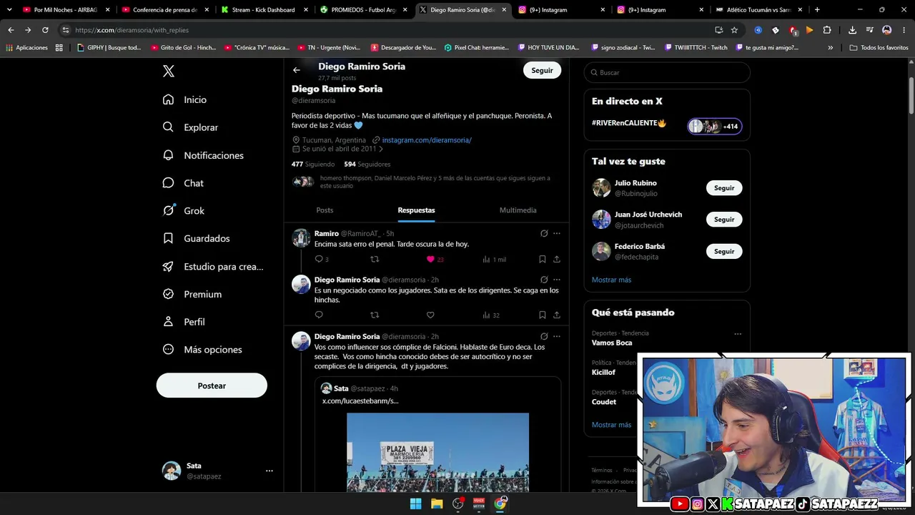
Task: Bookmark Ramiro's penal tweet
Action: (x=543, y=259)
